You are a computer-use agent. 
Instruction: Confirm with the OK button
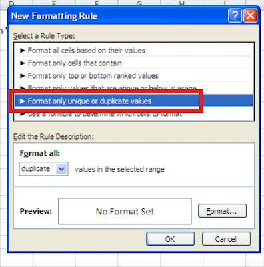170,239
